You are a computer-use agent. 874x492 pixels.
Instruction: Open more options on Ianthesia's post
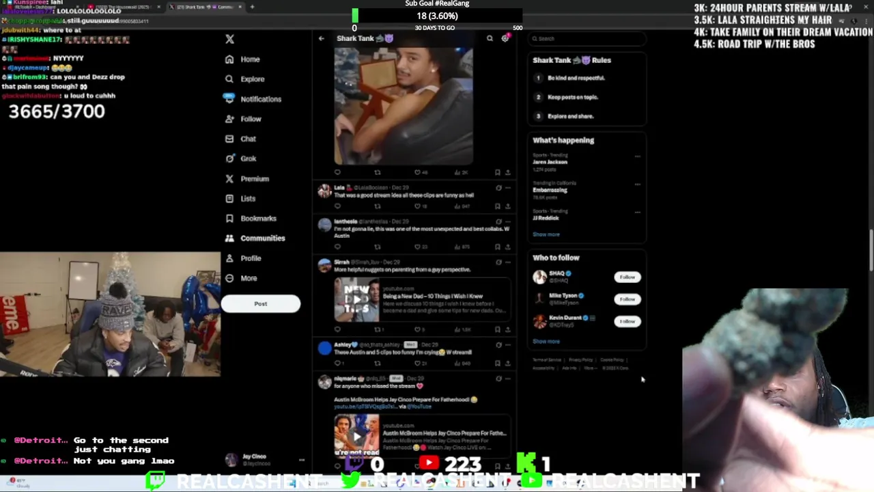pos(508,221)
